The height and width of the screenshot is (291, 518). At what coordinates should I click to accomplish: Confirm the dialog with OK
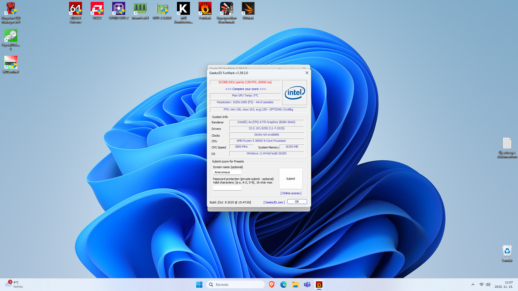(297, 202)
